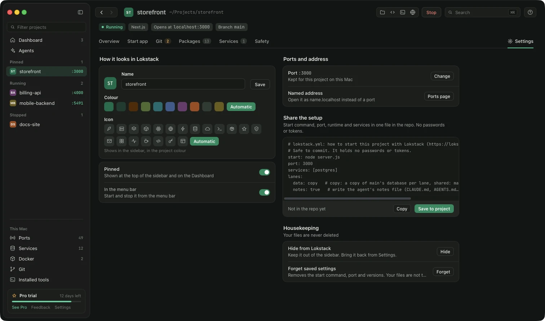
Task: Select the CPU chip icon
Action: 158,129
